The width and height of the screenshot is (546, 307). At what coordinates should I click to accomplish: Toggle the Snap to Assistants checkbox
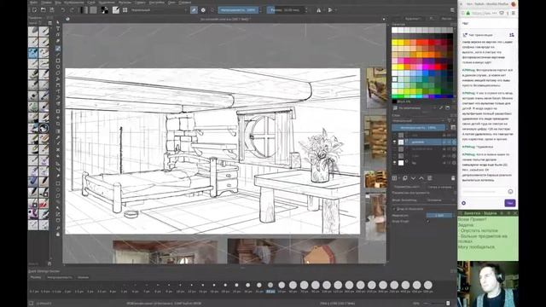coord(394,209)
